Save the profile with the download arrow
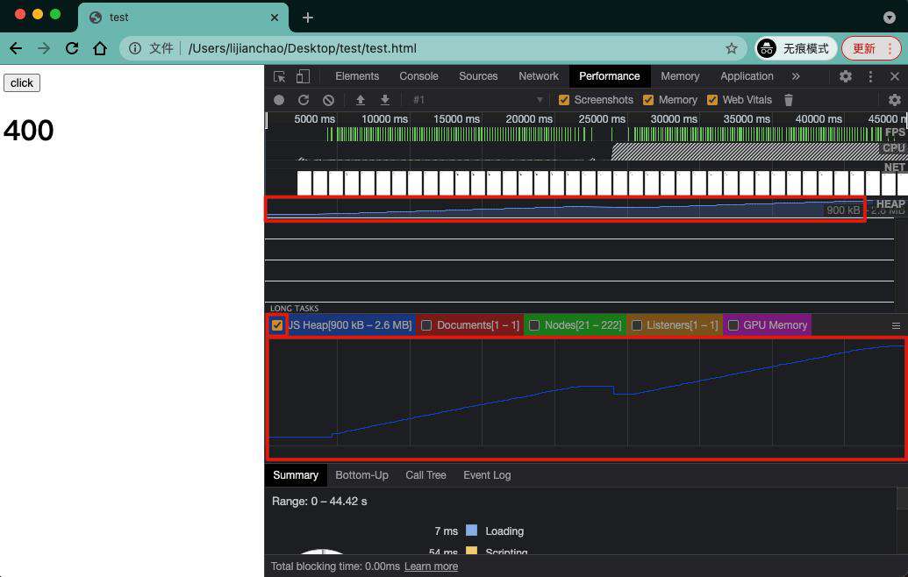 pyautogui.click(x=384, y=100)
